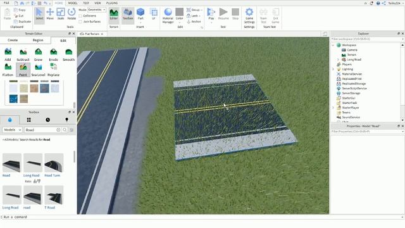Click the Anchor button

[194, 22]
